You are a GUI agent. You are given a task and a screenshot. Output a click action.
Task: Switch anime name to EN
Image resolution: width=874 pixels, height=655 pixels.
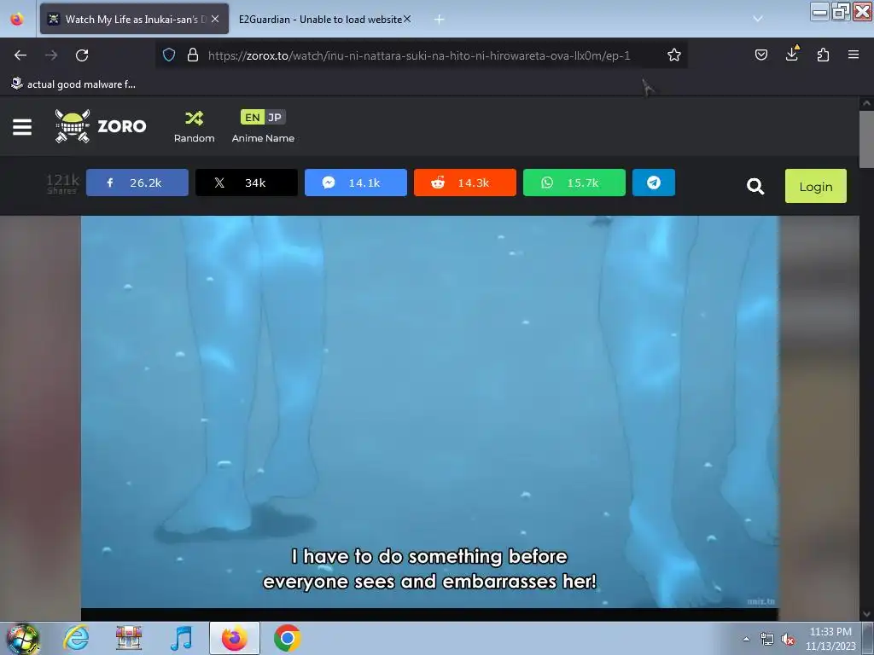point(252,117)
